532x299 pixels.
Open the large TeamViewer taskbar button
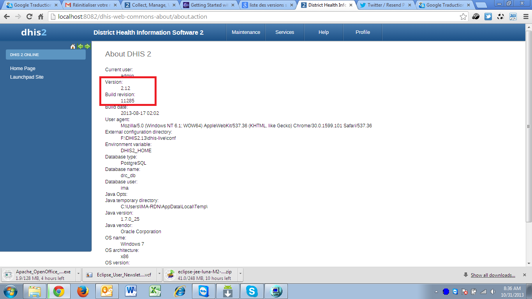204,291
